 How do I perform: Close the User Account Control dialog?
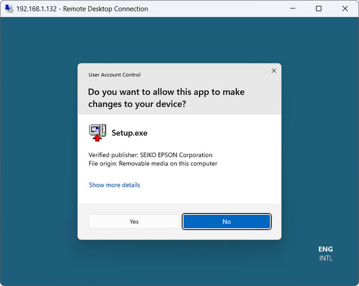click(x=274, y=71)
